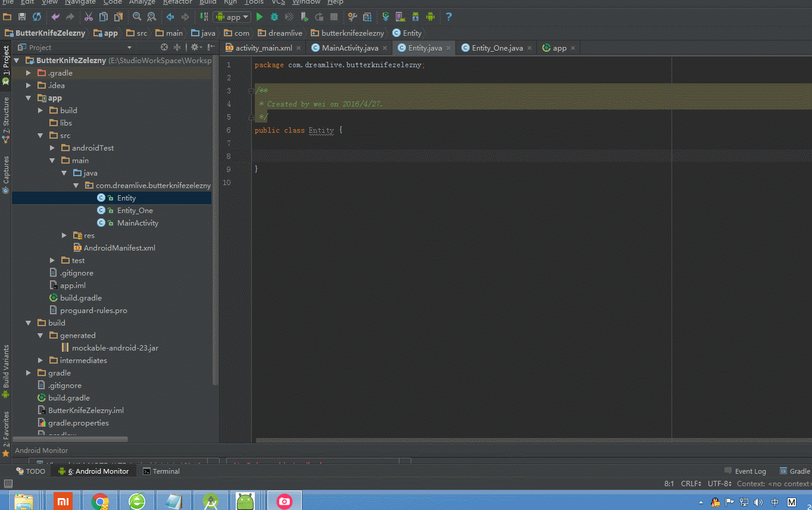Open the Project panel settings gear
812x510 pixels.
(x=194, y=48)
